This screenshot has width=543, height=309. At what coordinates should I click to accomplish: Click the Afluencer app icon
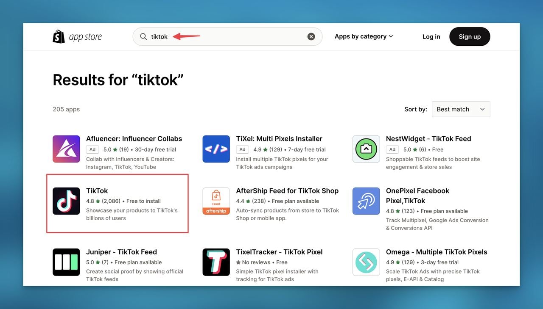point(66,149)
